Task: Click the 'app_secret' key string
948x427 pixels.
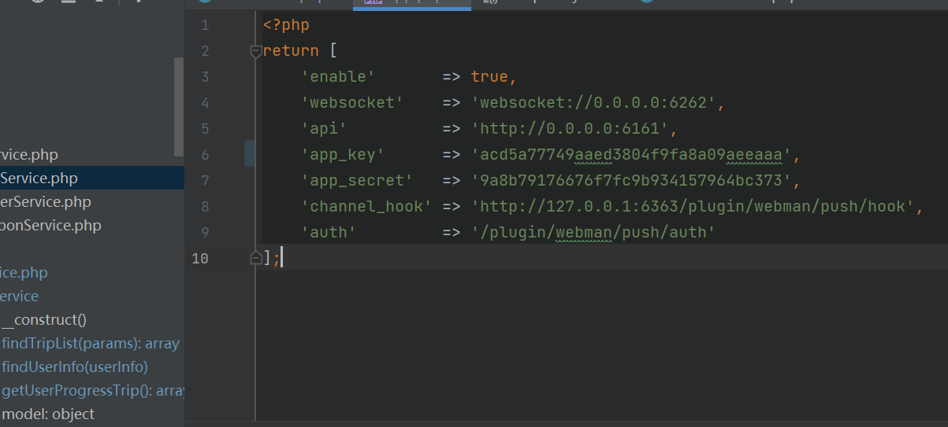Action: point(357,181)
